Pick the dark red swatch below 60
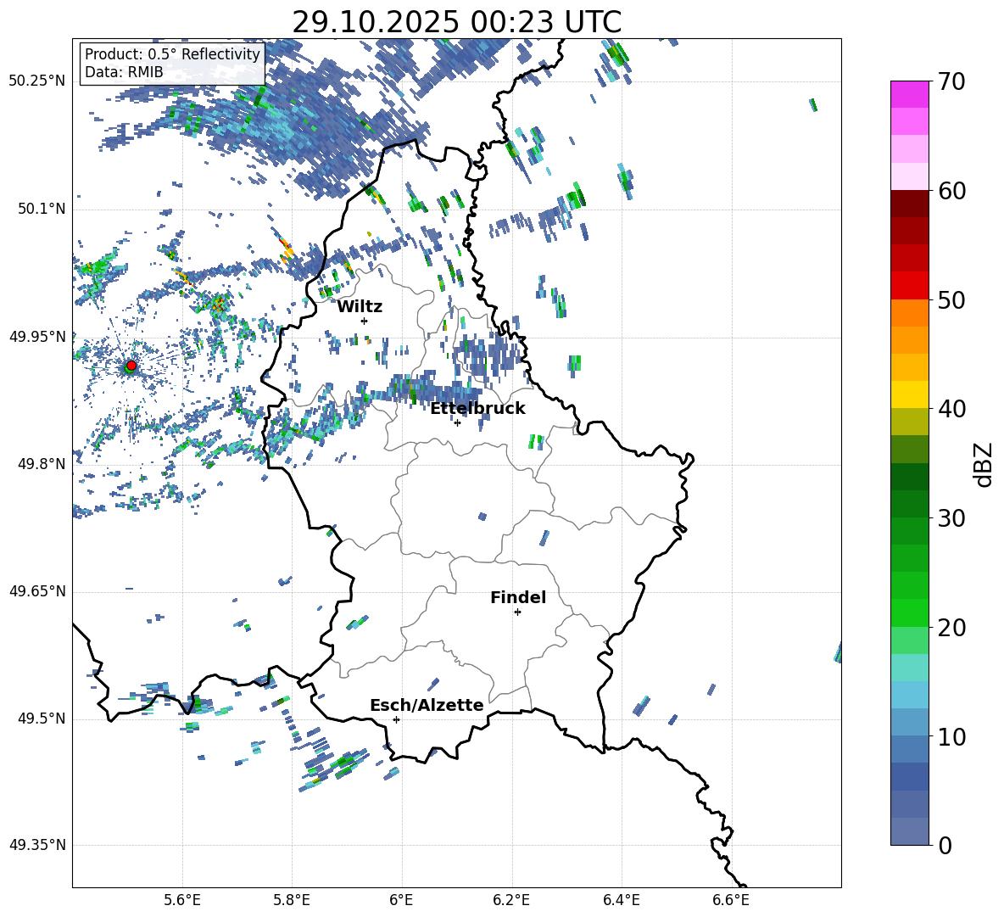Image resolution: width=1004 pixels, height=917 pixels. click(x=910, y=204)
